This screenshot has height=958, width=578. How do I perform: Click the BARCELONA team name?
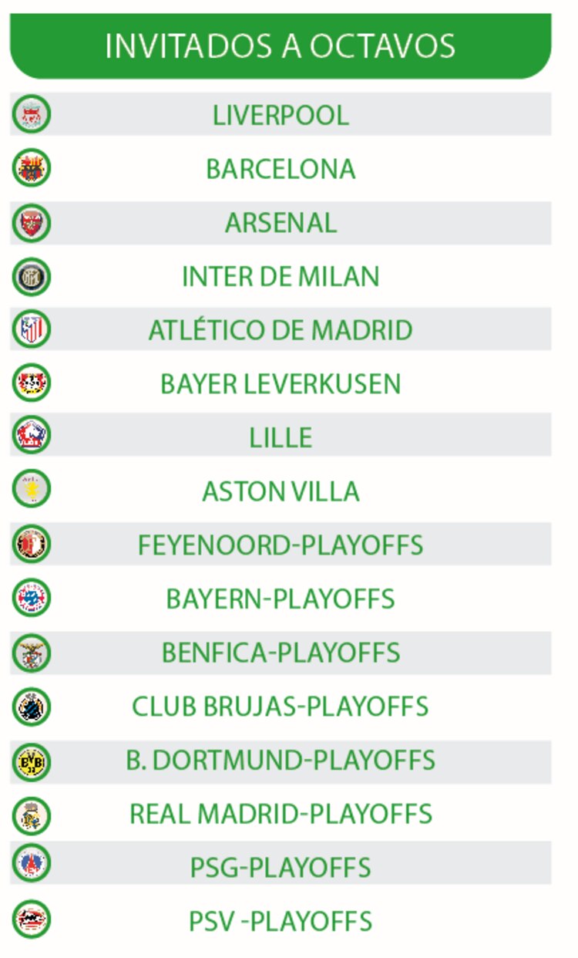point(281,169)
